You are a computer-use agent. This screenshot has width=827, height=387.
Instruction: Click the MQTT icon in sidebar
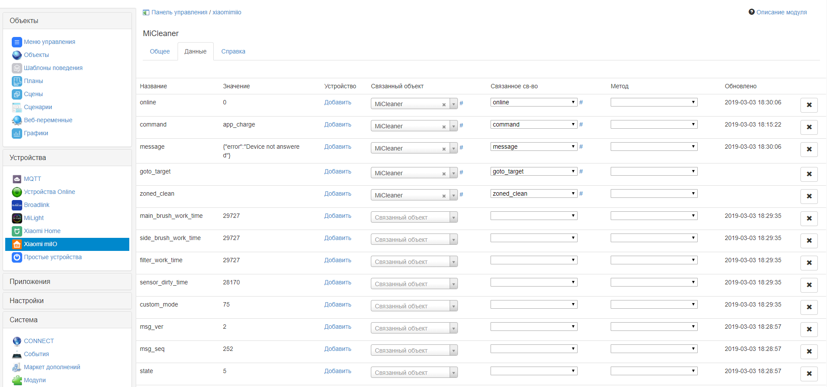[x=17, y=179]
